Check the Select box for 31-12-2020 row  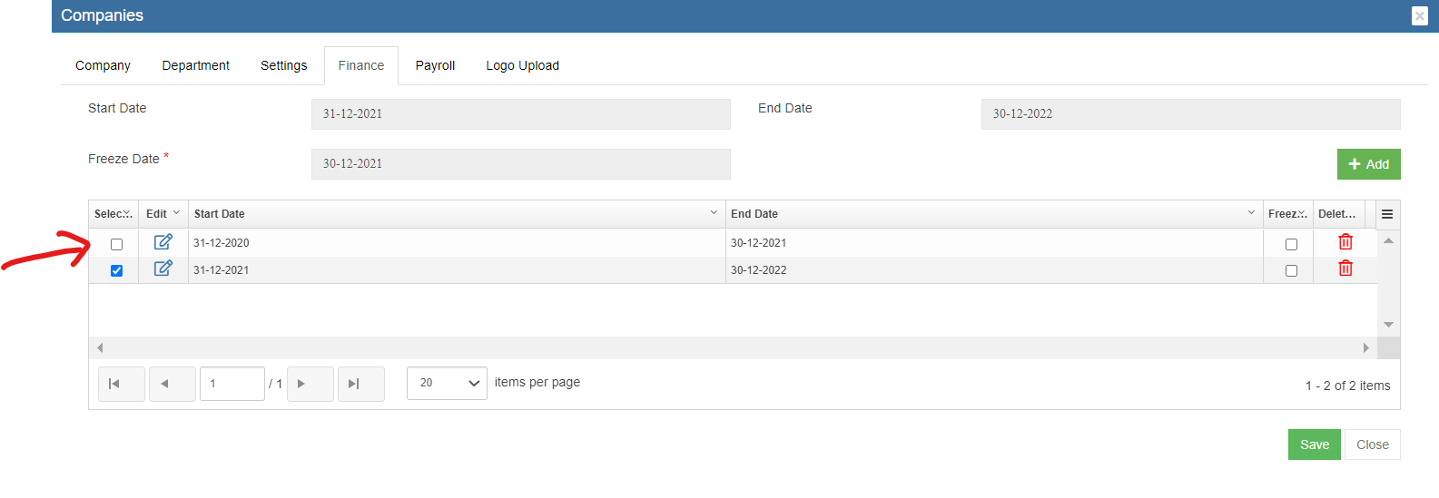[x=116, y=244]
